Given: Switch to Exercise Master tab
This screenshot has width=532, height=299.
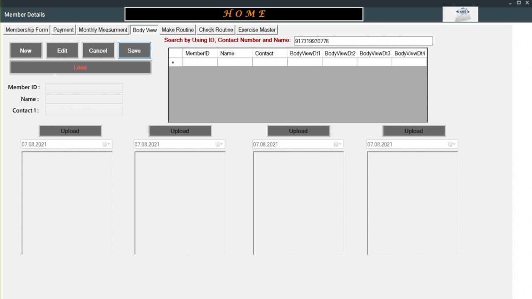Looking at the screenshot, I should click(257, 30).
